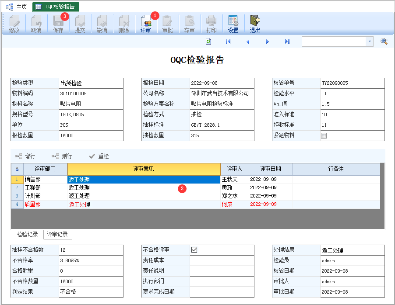Switch to the 检验记录 tab
395x305 pixels.
[x=27, y=235]
